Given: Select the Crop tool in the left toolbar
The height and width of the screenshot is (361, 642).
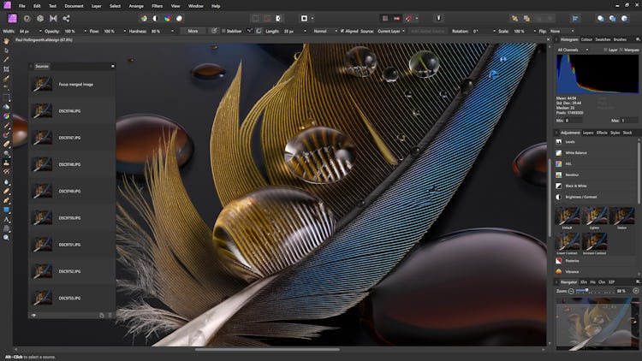Looking at the screenshot, I should point(6,69).
